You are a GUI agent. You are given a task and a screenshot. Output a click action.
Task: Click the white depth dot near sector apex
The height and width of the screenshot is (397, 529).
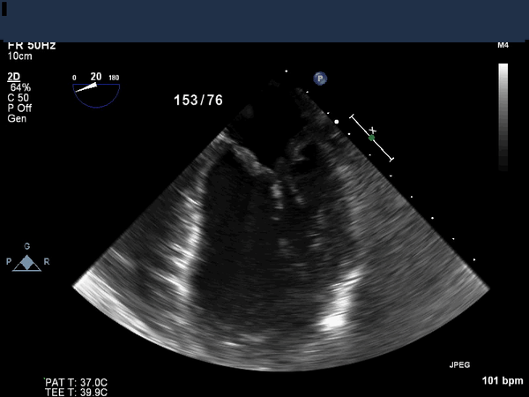pyautogui.click(x=337, y=122)
